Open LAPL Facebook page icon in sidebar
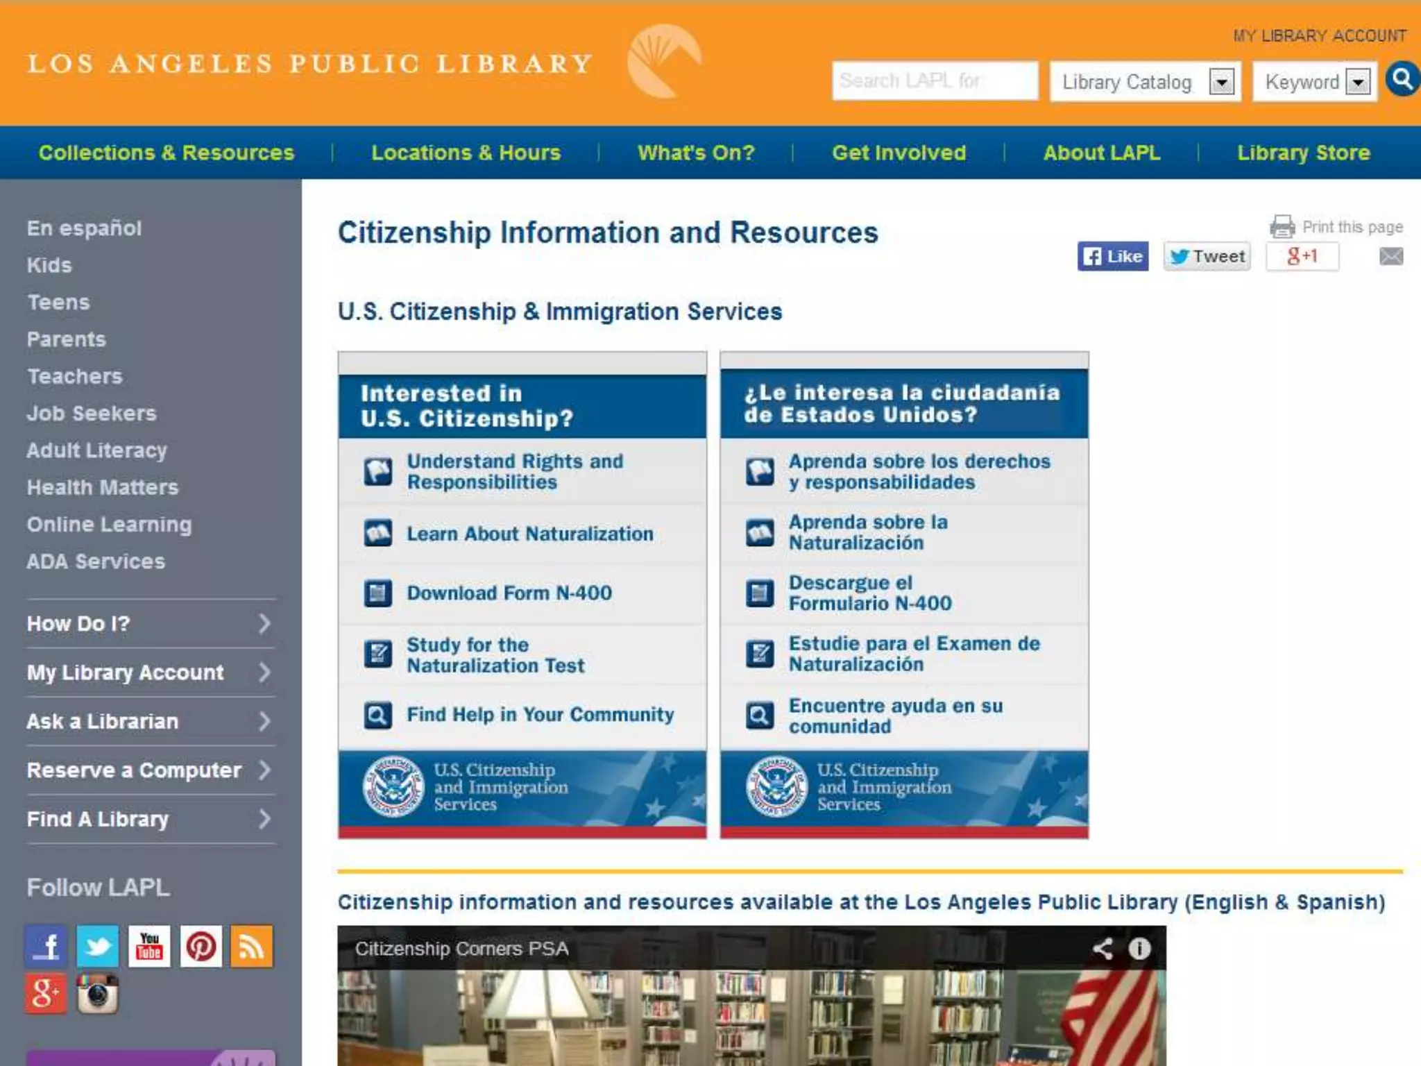Viewport: 1421px width, 1066px height. [46, 946]
